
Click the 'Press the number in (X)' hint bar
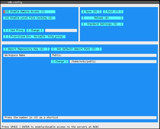(80, 118)
